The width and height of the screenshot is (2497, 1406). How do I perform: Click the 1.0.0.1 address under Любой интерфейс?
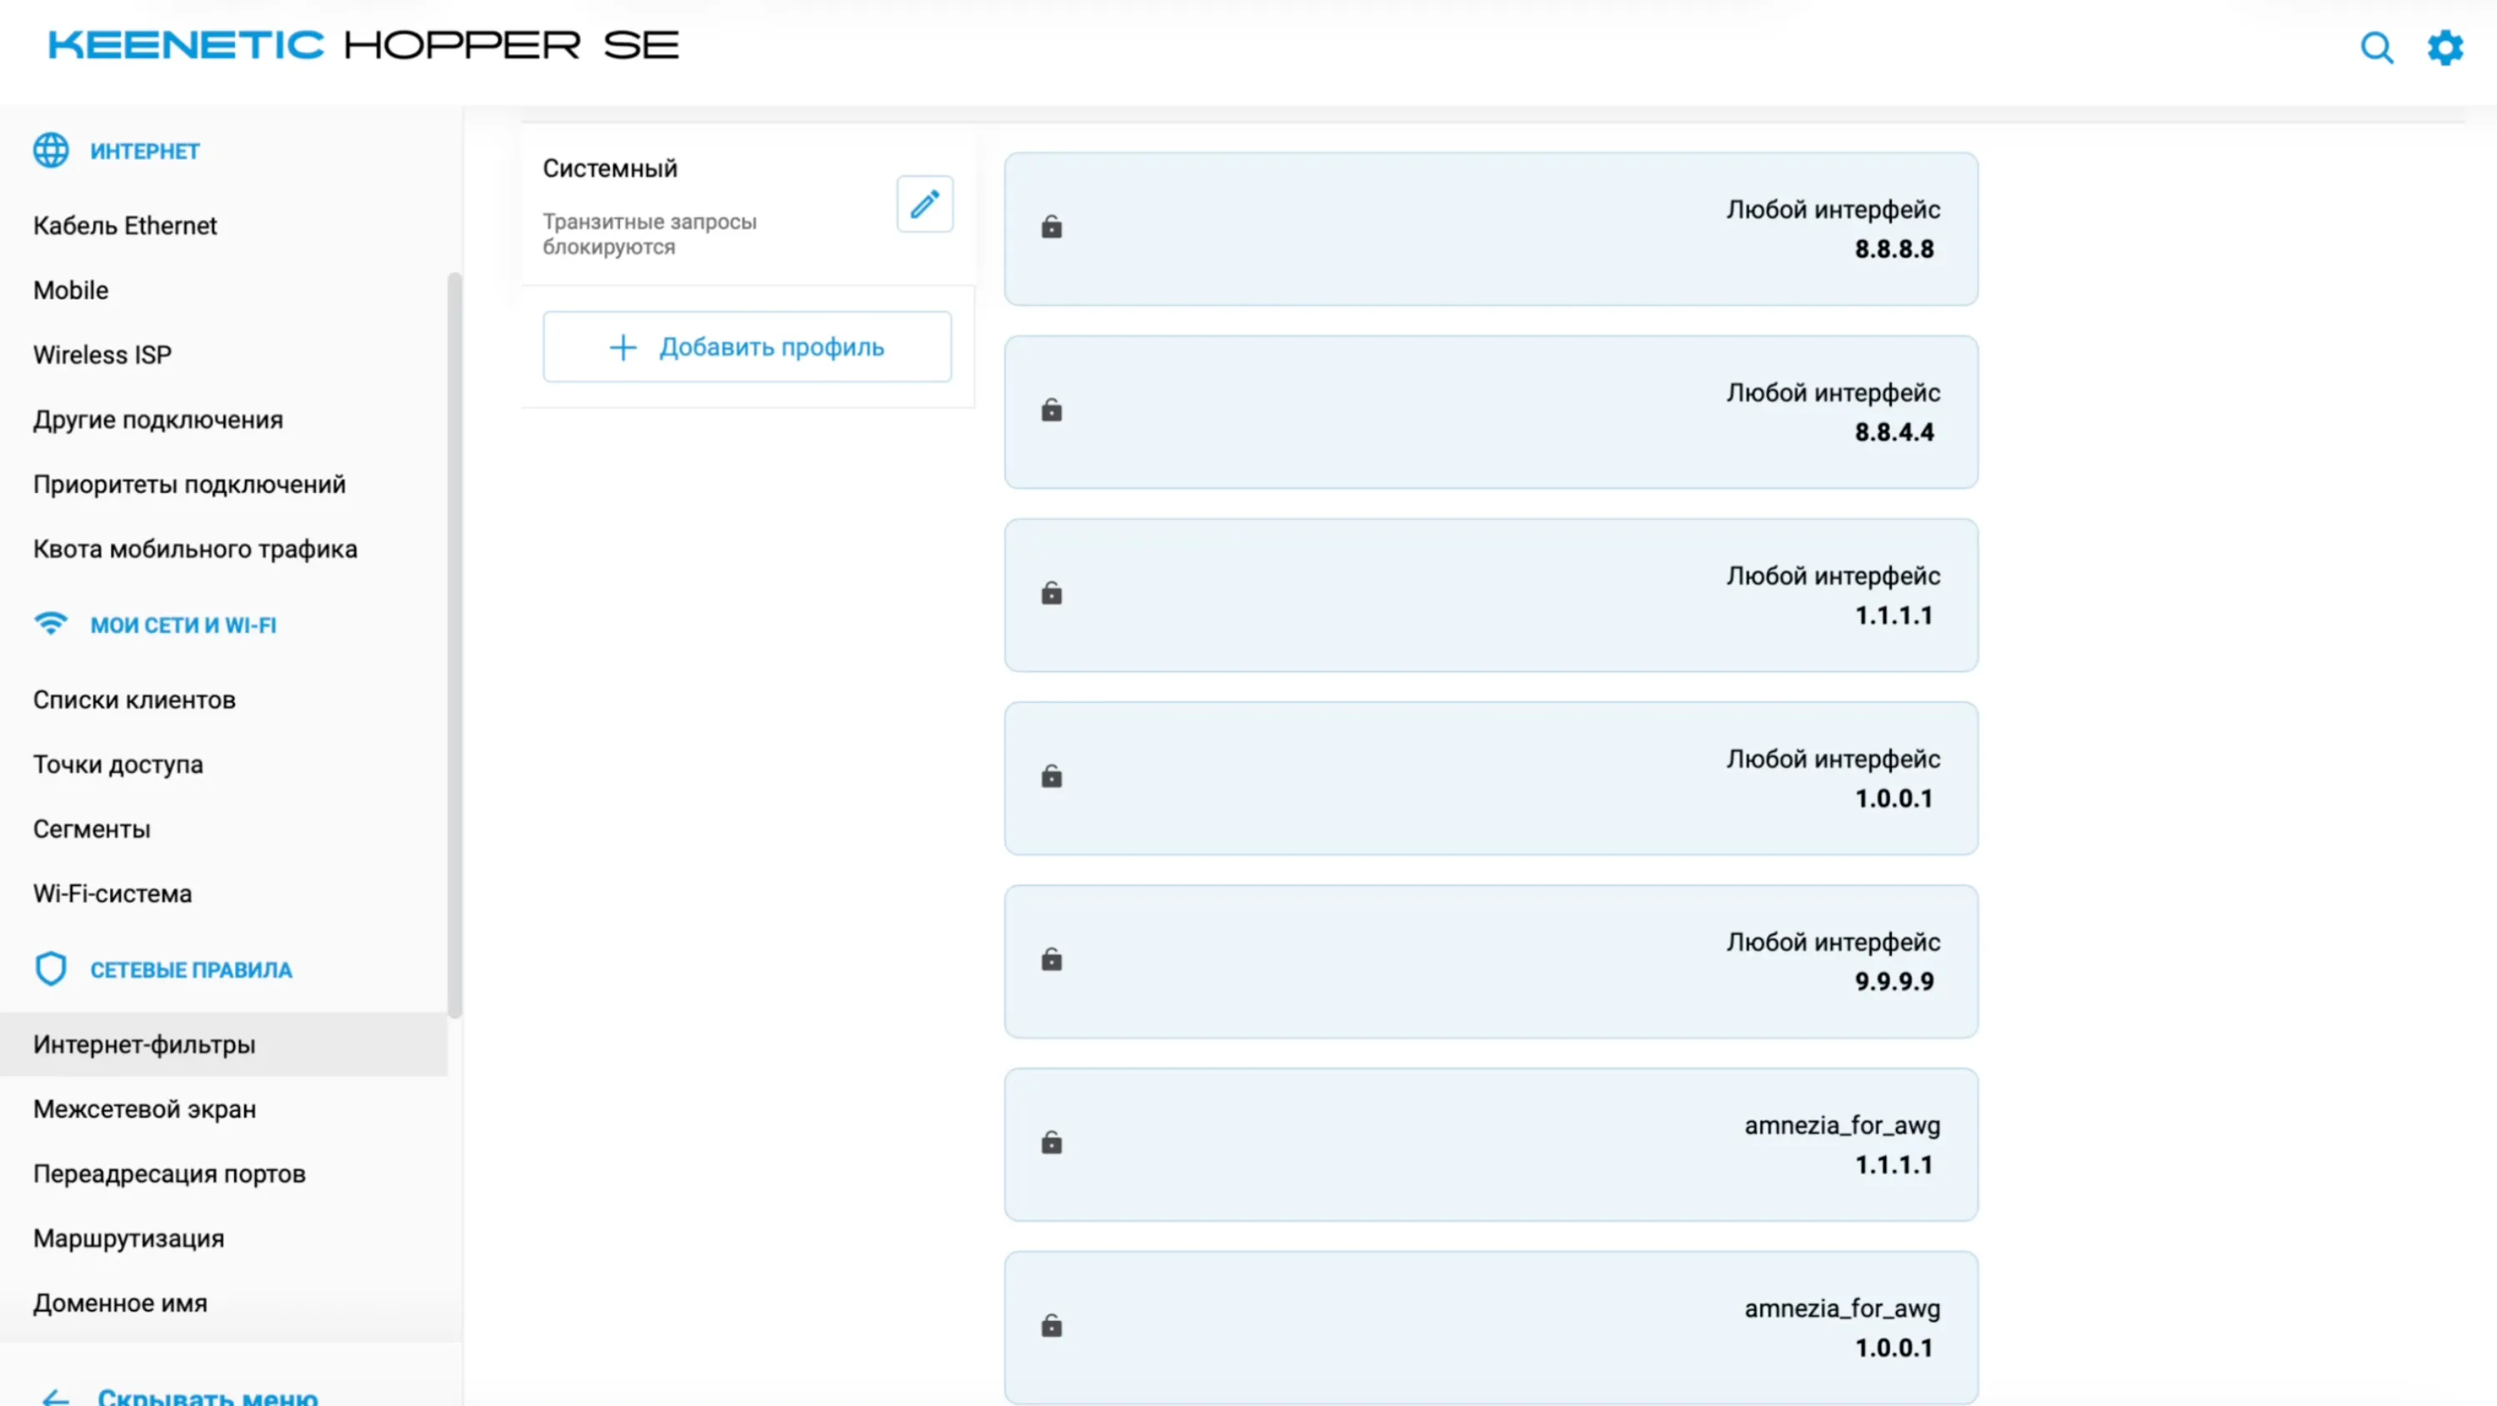tap(1894, 799)
